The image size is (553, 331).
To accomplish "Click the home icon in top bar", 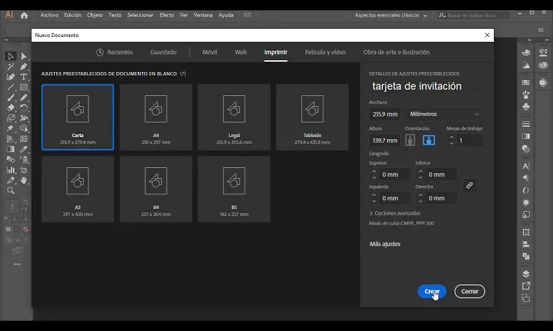I will coord(24,15).
